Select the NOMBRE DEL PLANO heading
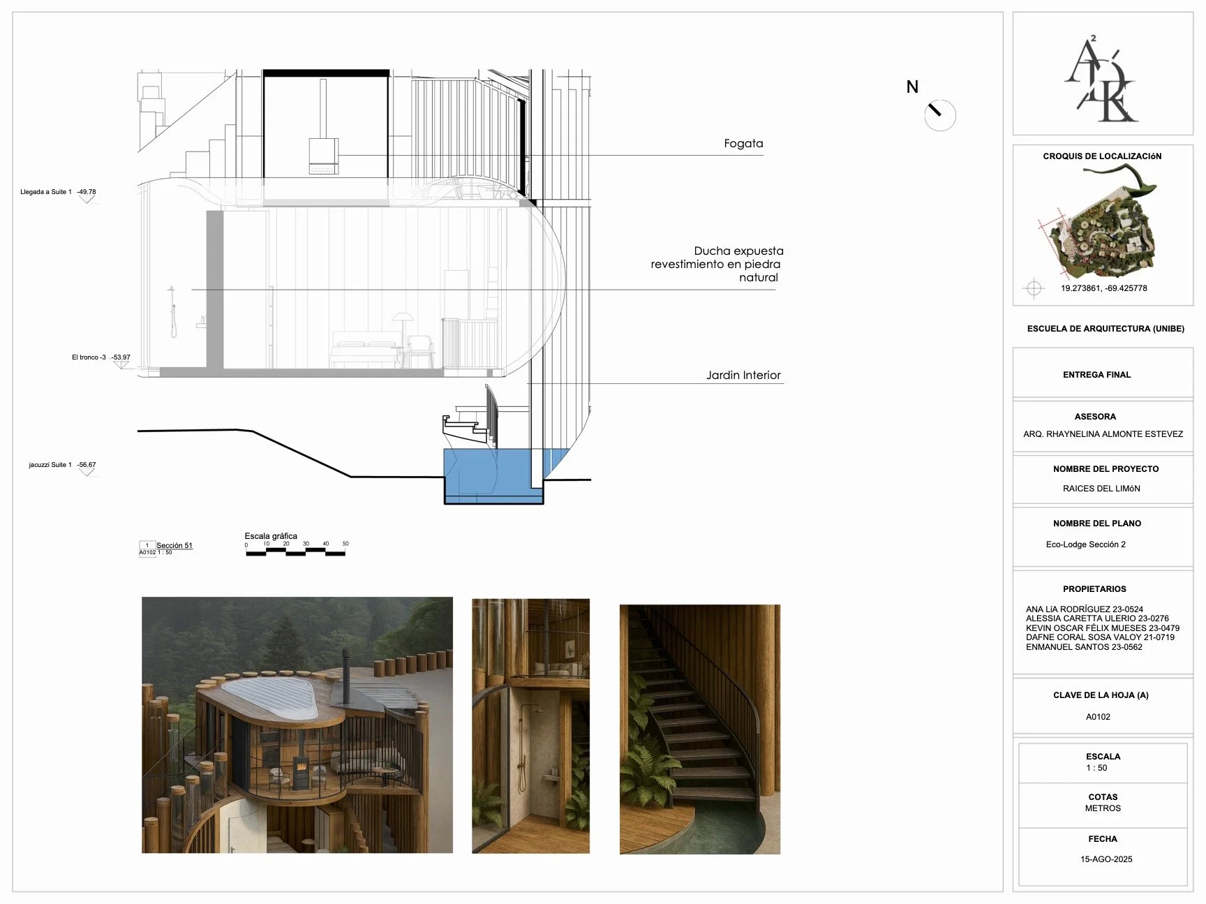The width and height of the screenshot is (1206, 904). click(1097, 524)
